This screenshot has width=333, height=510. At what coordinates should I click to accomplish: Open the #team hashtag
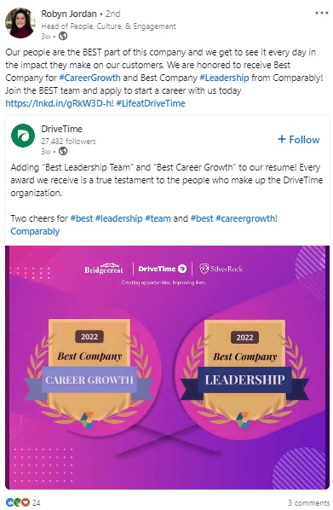(x=158, y=218)
